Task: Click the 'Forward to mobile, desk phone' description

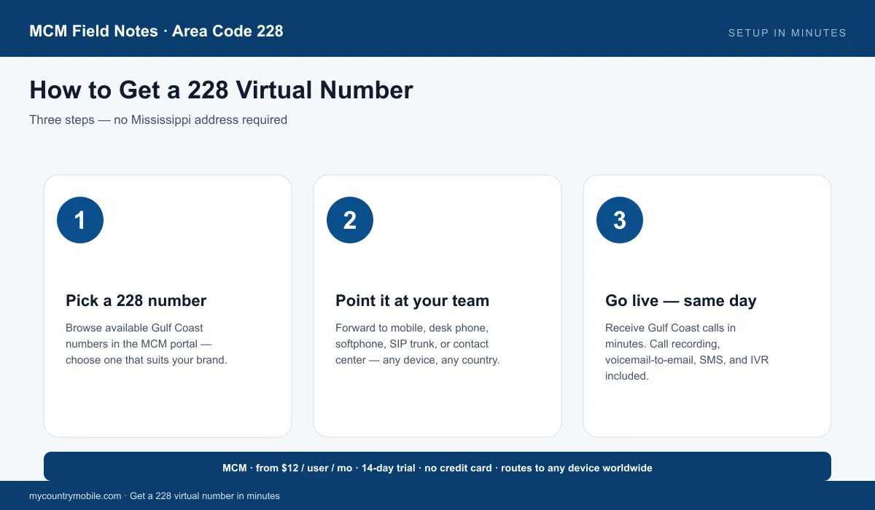Action: 418,344
